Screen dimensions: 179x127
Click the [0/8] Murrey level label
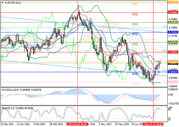pyautogui.click(x=135, y=74)
